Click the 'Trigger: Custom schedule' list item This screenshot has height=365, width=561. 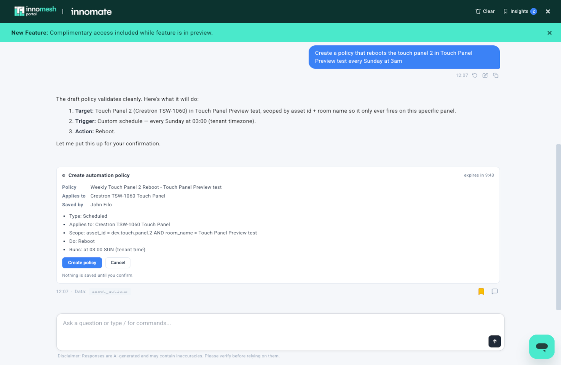[166, 121]
